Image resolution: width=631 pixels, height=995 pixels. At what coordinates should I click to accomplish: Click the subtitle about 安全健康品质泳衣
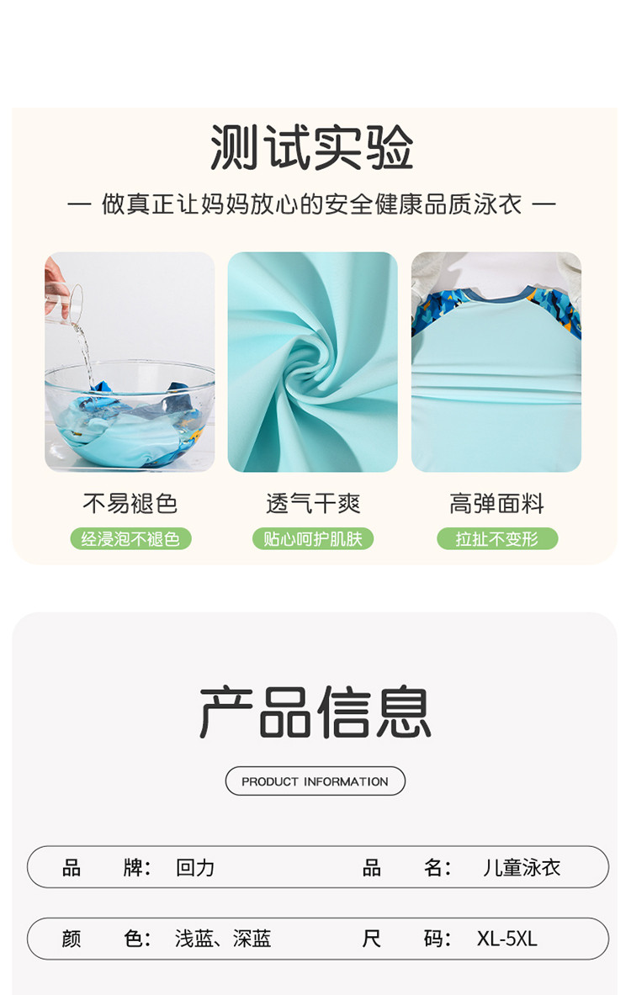click(x=311, y=204)
